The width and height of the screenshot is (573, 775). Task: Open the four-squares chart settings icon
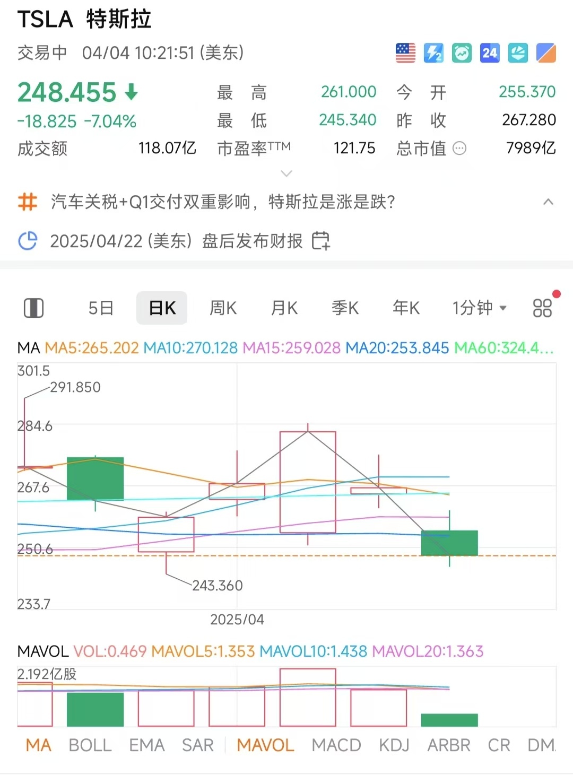pyautogui.click(x=542, y=308)
